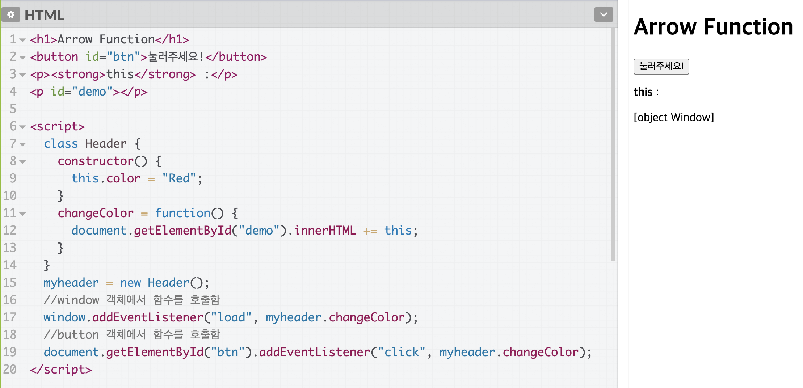Toggle the fold arrow on line 3
Screen dimensions: 803x388
click(22, 75)
